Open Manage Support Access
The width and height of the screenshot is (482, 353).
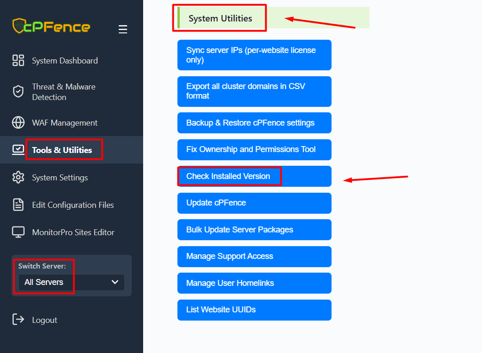click(254, 257)
